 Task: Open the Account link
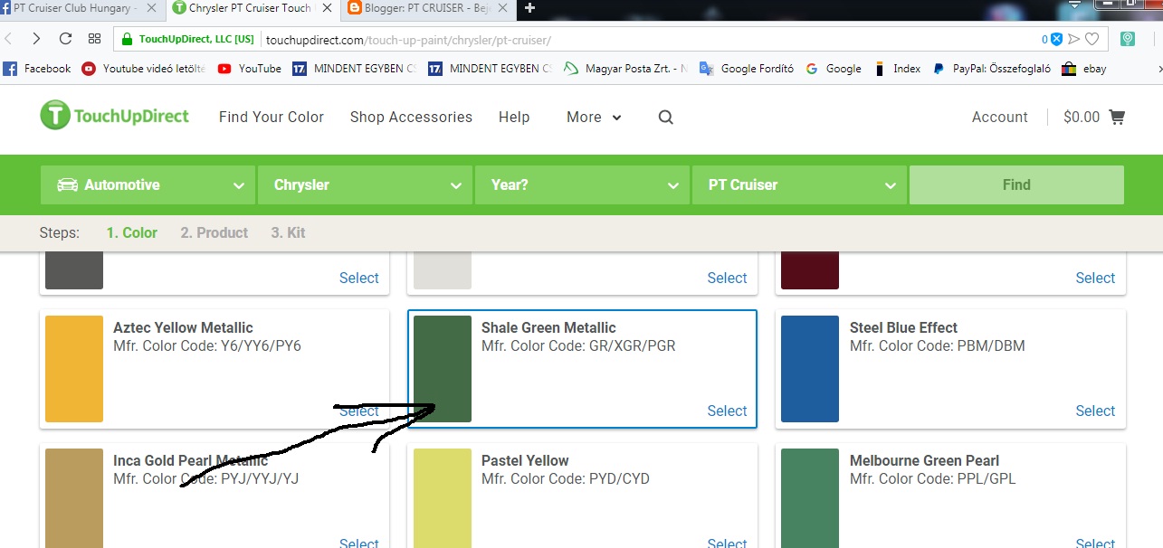(999, 117)
